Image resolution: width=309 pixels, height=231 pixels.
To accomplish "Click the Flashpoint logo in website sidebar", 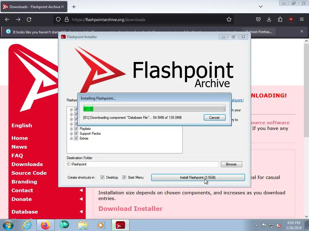I will point(33,78).
